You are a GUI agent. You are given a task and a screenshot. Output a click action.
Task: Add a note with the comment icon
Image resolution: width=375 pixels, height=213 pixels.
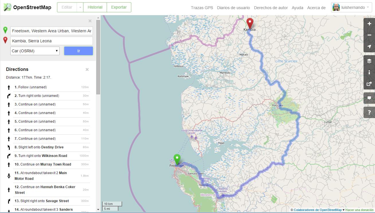click(369, 98)
